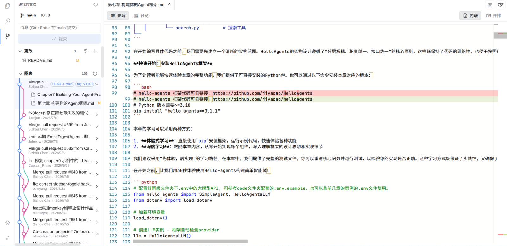Click the graph count 100 badge
The height and width of the screenshot is (246, 507).
click(85, 74)
